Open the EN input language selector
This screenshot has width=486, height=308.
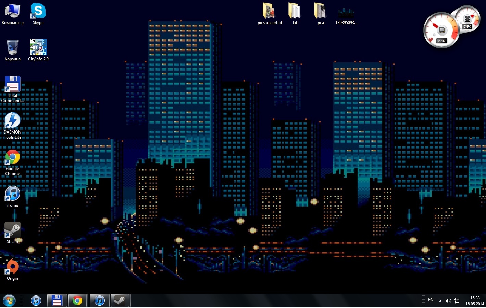[431, 300]
